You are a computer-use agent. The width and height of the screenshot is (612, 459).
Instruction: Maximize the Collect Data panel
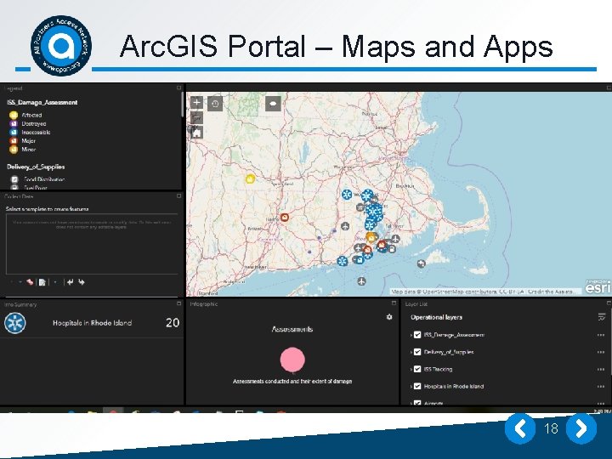click(178, 196)
